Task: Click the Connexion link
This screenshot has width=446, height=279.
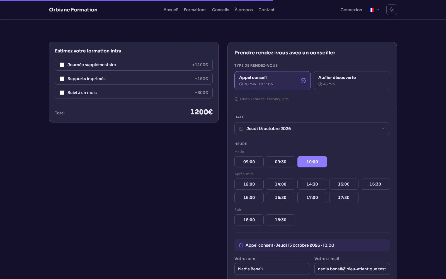Action: [x=351, y=10]
